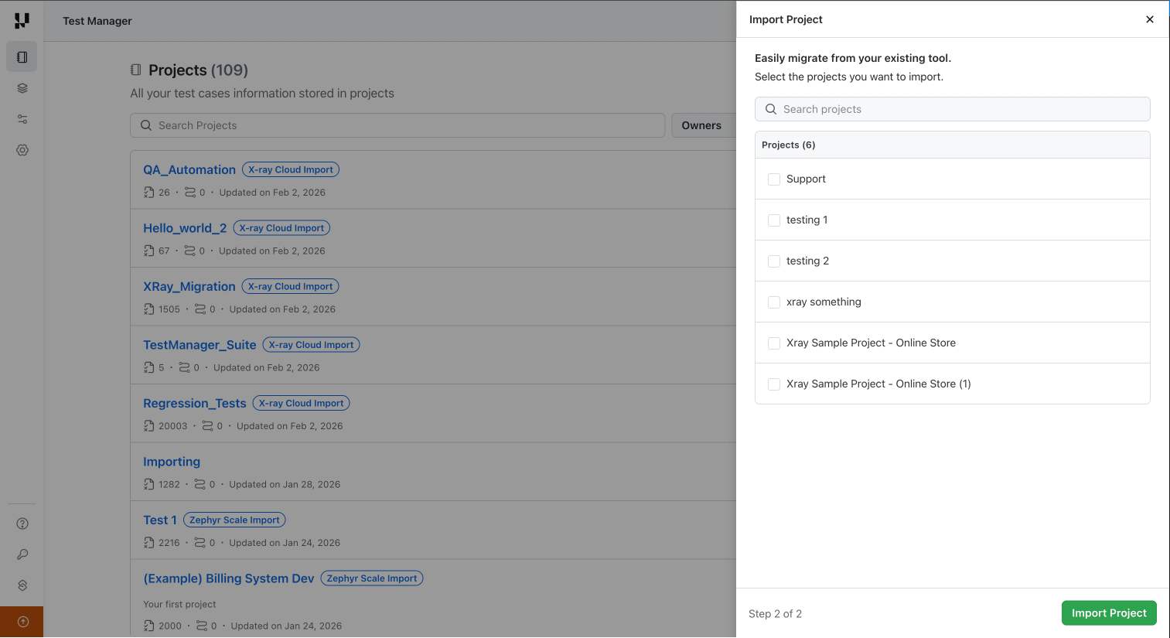Open the Owners dropdown filter
Viewport: 1170px width, 638px height.
pyautogui.click(x=701, y=125)
